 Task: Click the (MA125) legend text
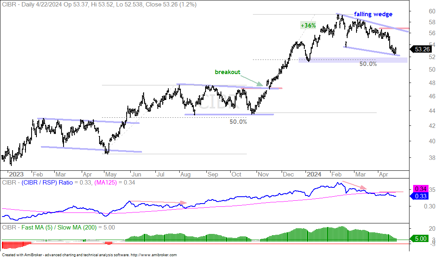point(105,183)
